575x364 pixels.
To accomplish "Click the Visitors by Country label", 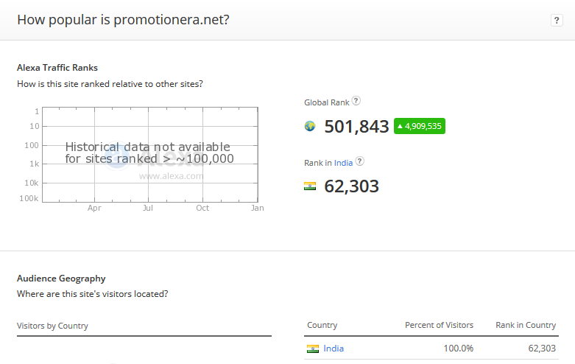I will pos(52,326).
